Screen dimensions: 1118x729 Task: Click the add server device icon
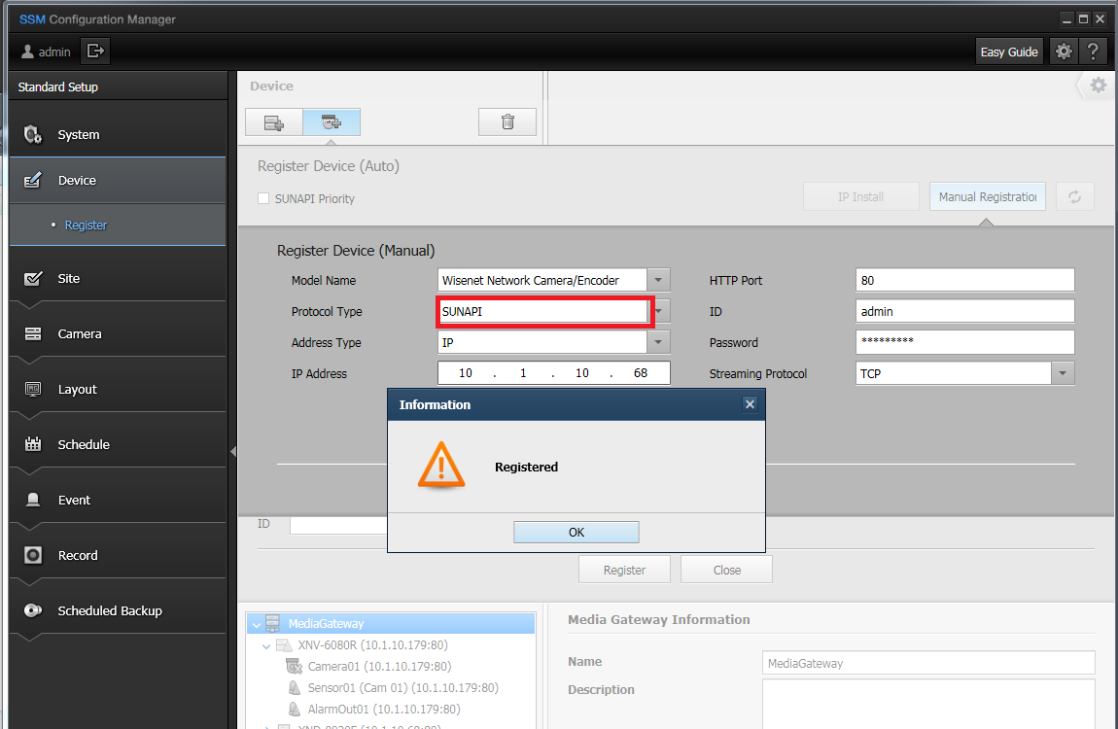pyautogui.click(x=274, y=122)
